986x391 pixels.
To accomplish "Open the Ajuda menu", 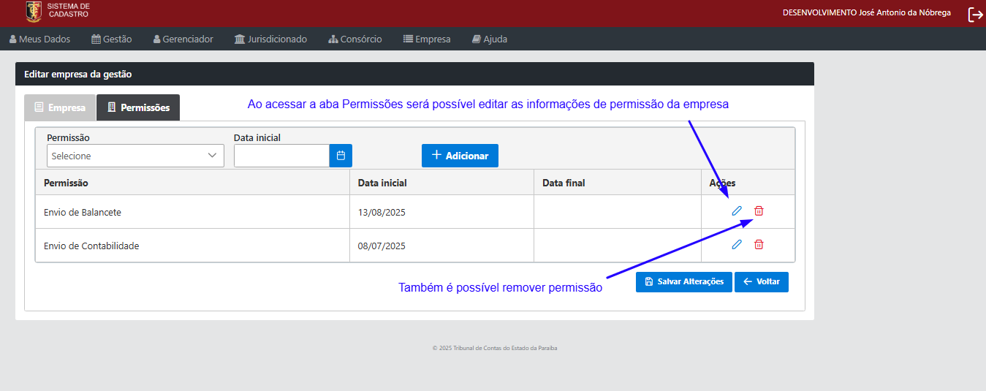I will tap(489, 39).
